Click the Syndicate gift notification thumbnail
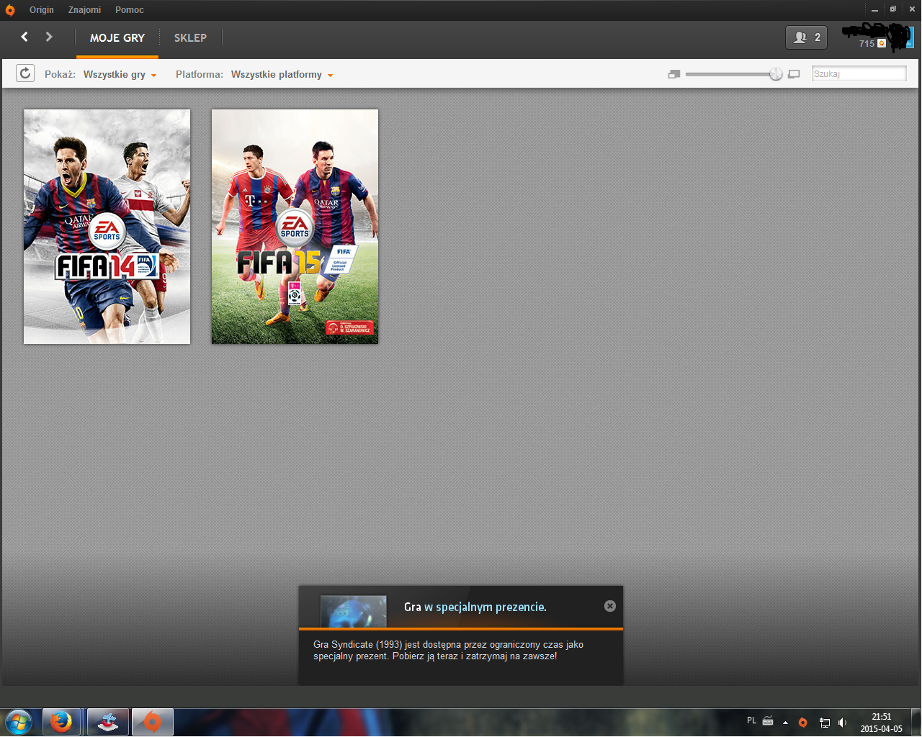Viewport: 922px width, 737px height. [x=354, y=611]
